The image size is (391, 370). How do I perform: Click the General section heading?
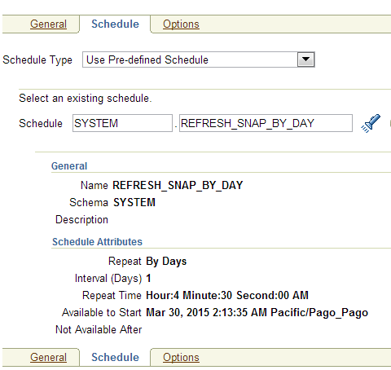pos(69,166)
